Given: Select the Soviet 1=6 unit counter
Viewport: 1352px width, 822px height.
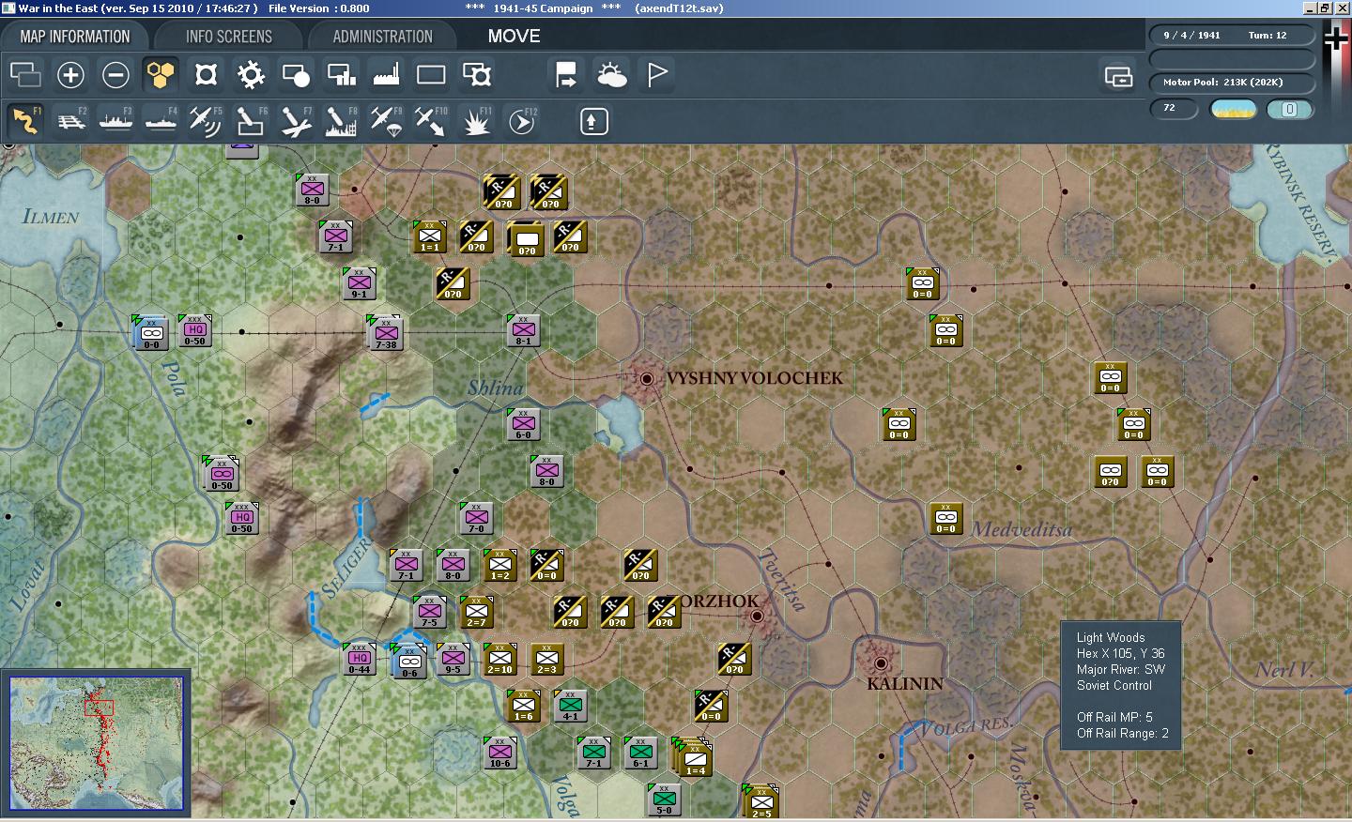Looking at the screenshot, I should (x=524, y=706).
